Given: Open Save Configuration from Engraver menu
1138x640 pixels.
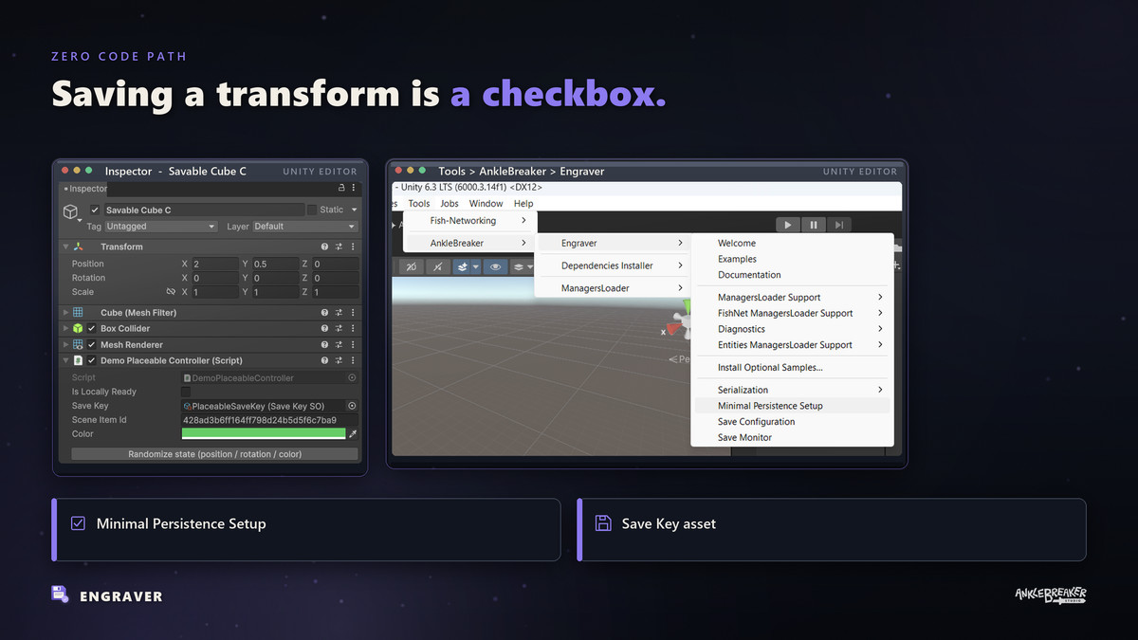Looking at the screenshot, I should [792, 422].
